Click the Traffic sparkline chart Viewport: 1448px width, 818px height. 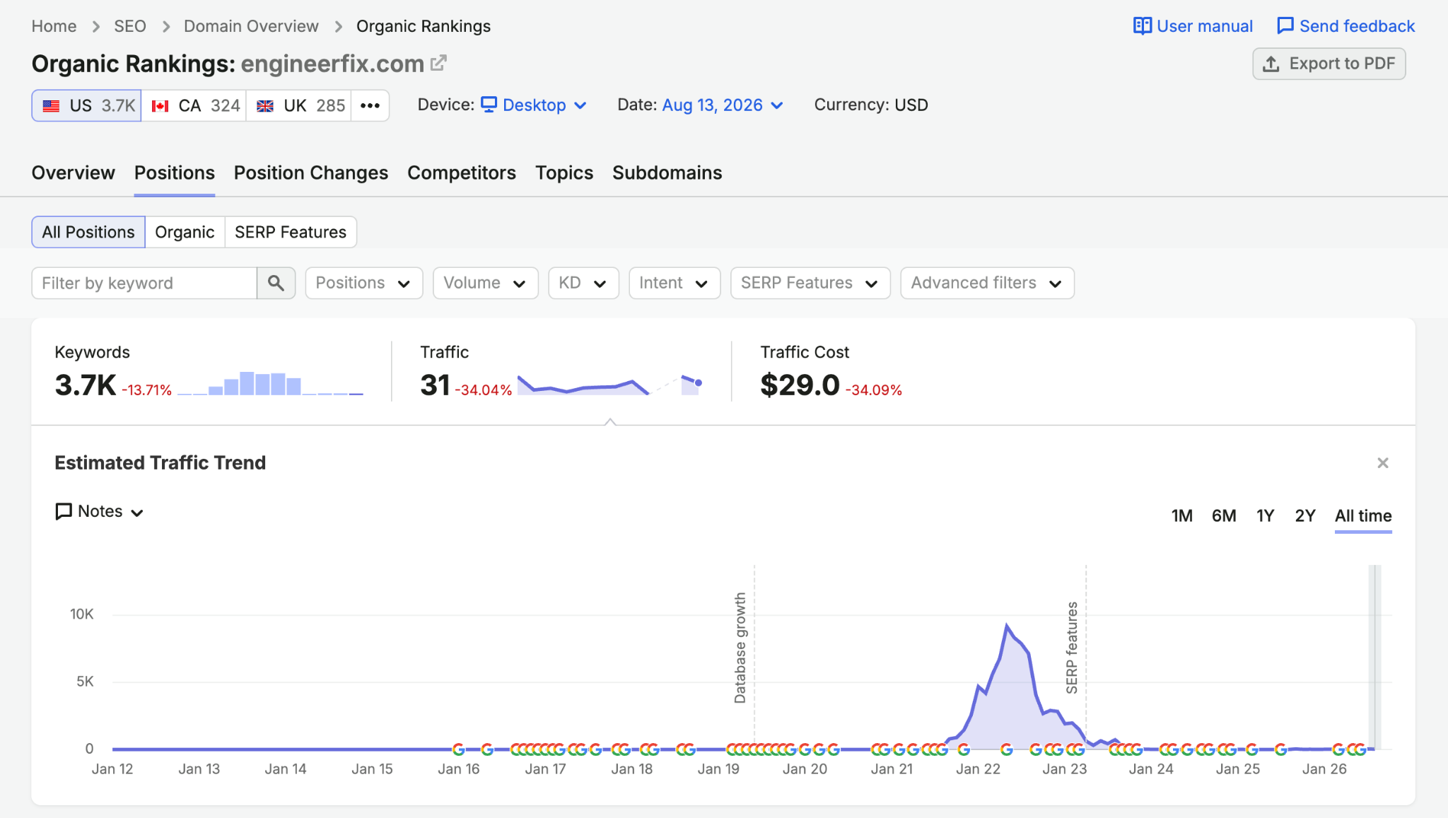click(x=609, y=384)
